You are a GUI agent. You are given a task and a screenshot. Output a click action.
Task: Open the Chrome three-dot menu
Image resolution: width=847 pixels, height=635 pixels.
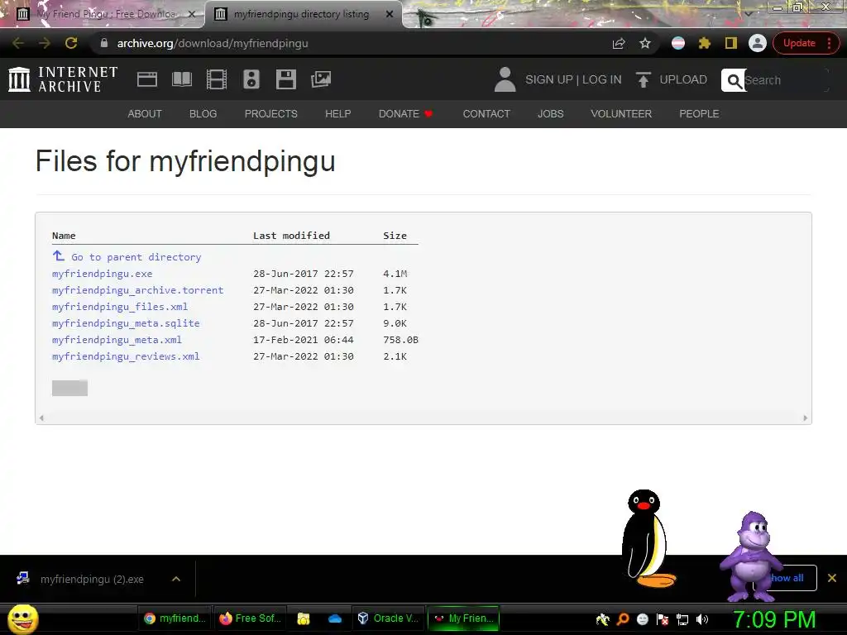(830, 43)
